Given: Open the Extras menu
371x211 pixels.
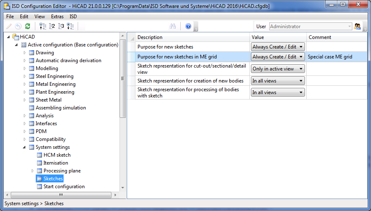Looking at the screenshot, I should click(x=57, y=17).
